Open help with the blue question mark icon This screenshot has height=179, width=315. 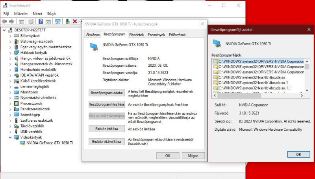[41, 22]
